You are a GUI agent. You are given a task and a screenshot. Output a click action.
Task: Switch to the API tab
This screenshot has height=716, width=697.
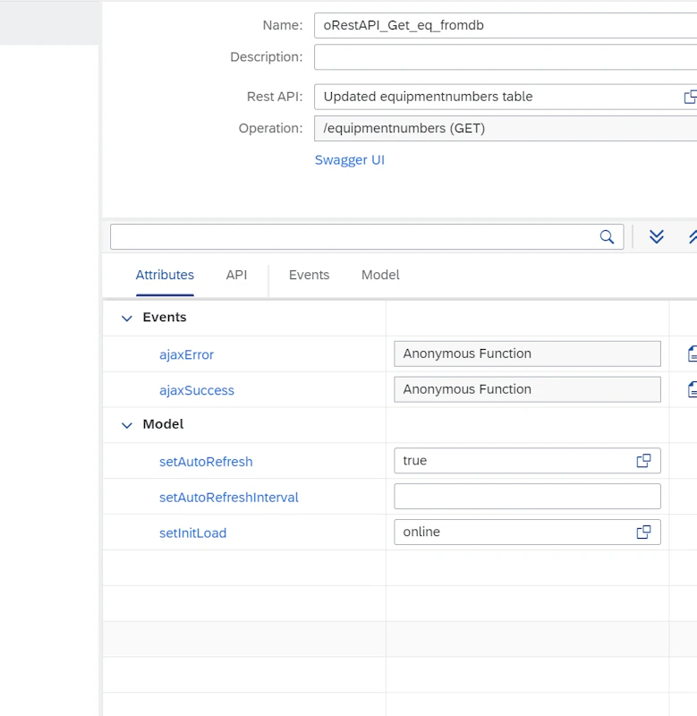coord(236,275)
